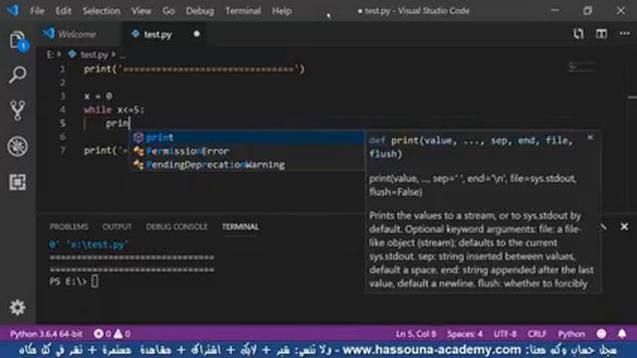Click the editor minimap preview

(582, 67)
